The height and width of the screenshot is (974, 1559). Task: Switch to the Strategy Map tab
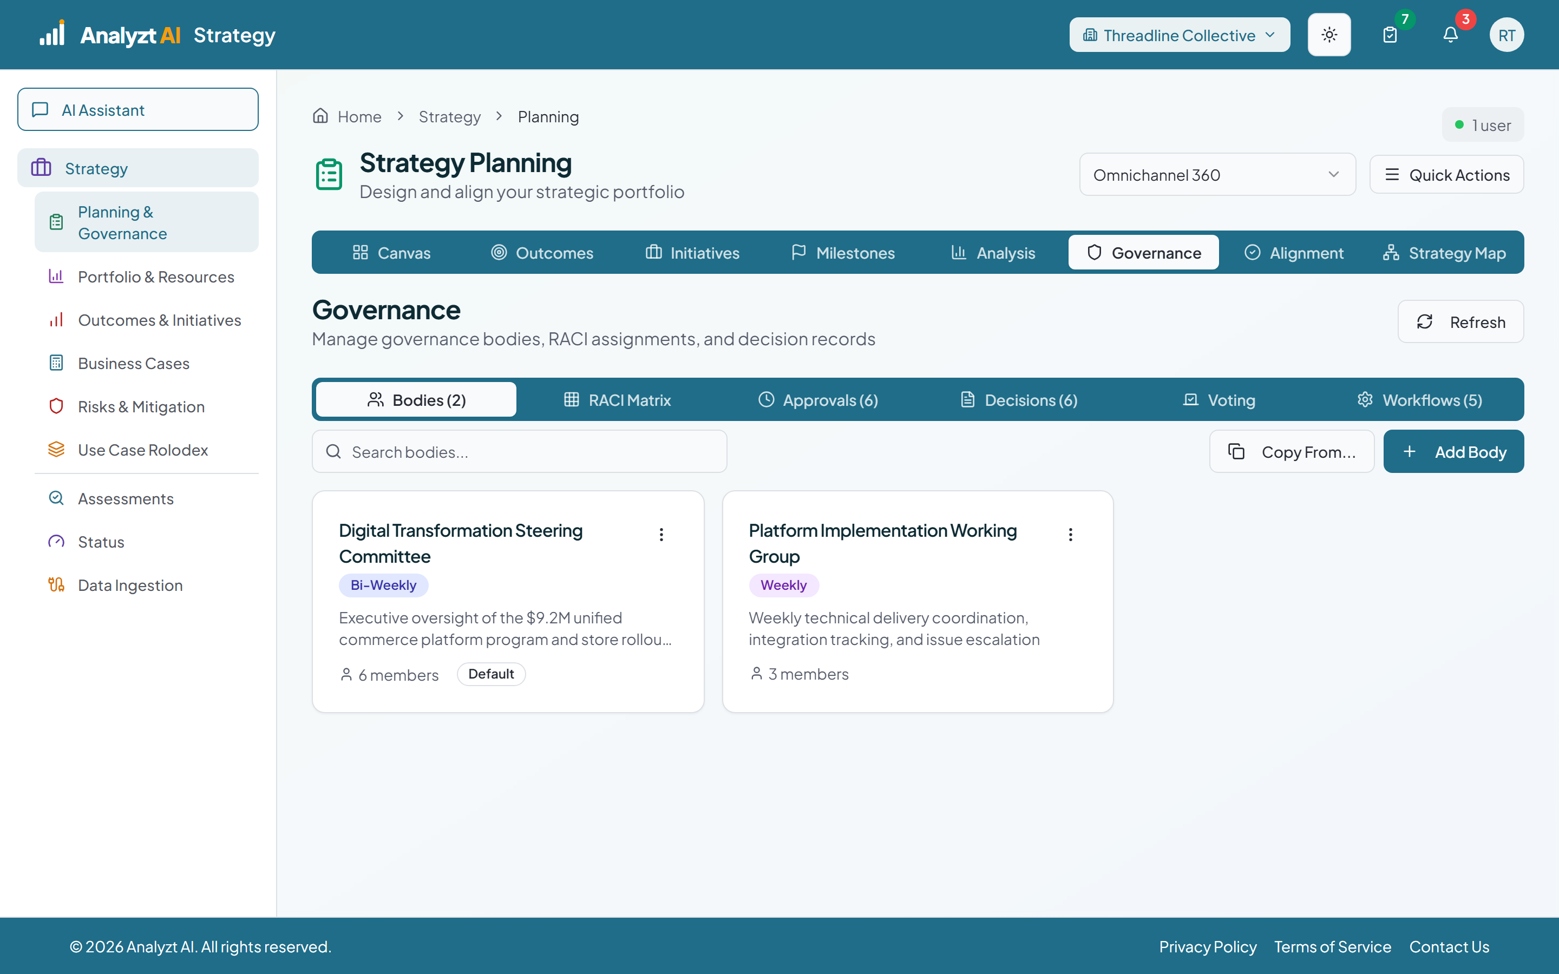coord(1444,253)
